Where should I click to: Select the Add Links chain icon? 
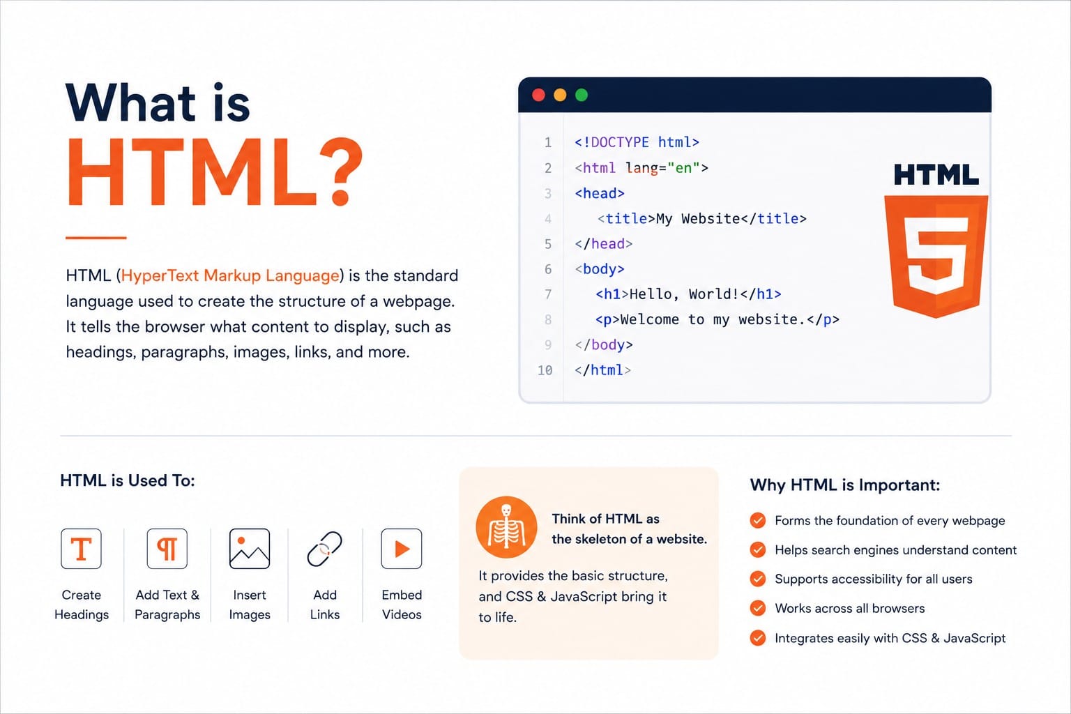[x=325, y=549]
